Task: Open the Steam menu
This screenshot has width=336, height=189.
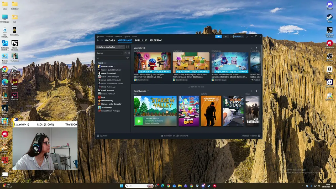Action: click(102, 36)
